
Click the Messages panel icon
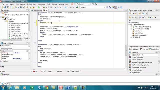(x=2, y=74)
